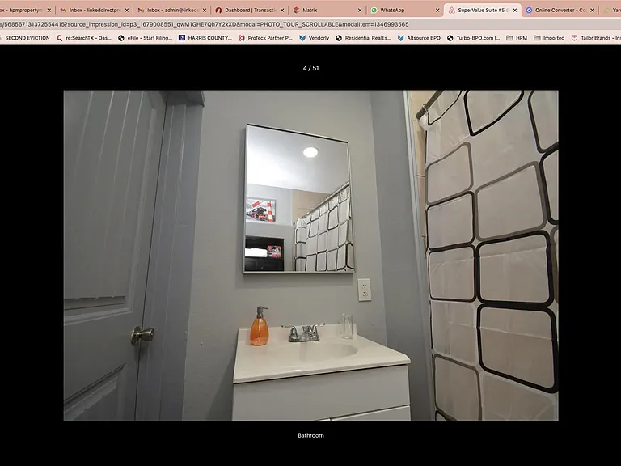Click the Altsource BPO bookmark icon

[x=401, y=38]
